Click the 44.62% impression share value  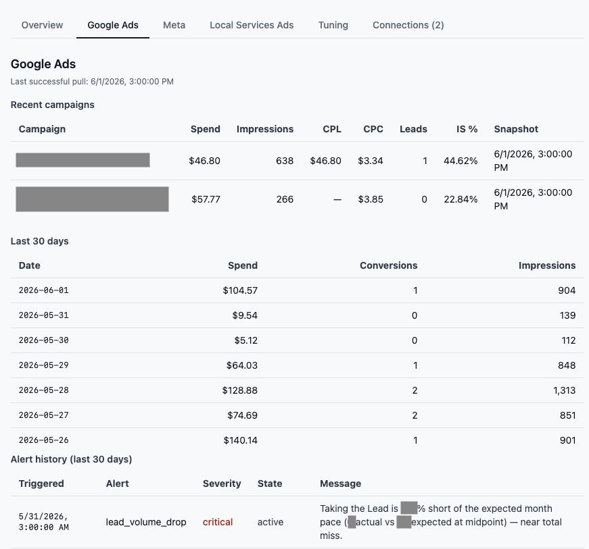(461, 161)
